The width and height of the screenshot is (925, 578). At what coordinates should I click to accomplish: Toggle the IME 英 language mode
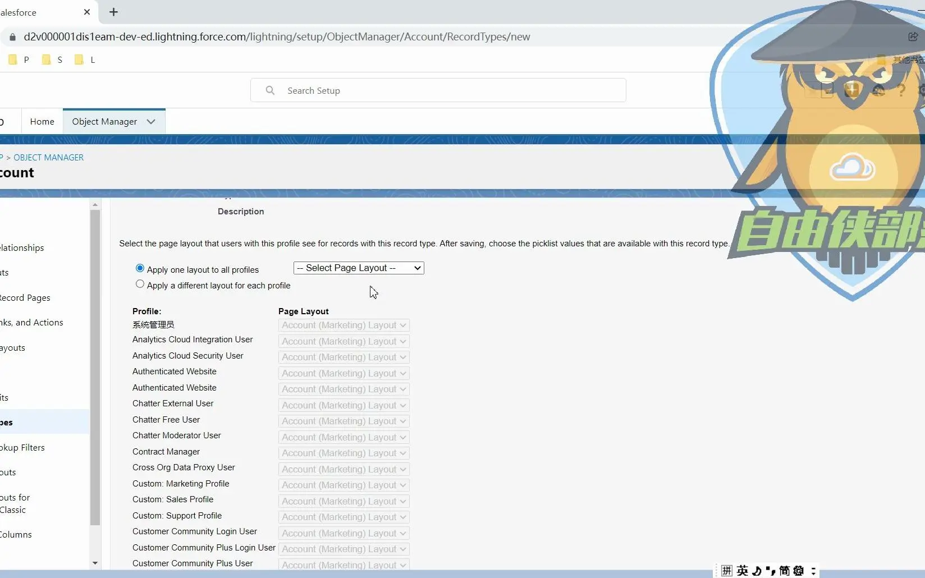[743, 571]
